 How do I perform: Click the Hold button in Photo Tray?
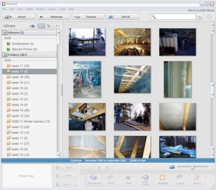(x=65, y=167)
